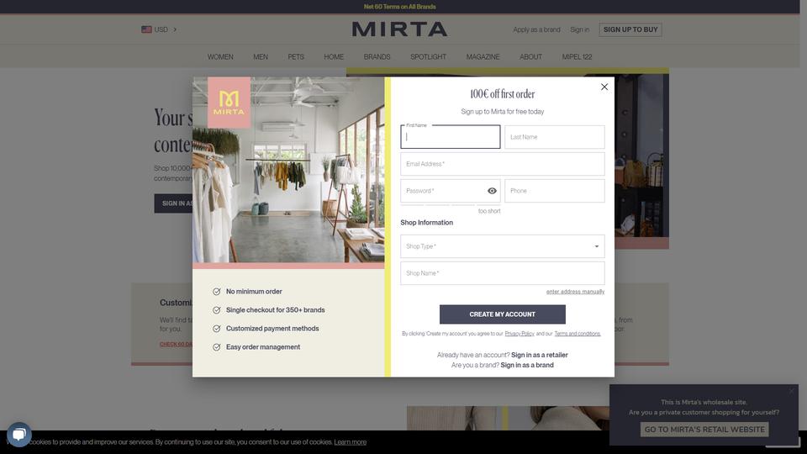Screen dimensions: 807x454
Task: Click Go To Mirta's Retail Website button
Action: (x=704, y=430)
